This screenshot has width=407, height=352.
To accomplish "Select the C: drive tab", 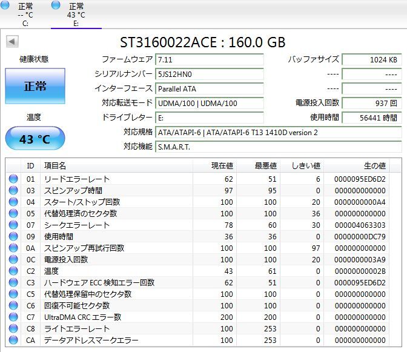I will point(25,15).
